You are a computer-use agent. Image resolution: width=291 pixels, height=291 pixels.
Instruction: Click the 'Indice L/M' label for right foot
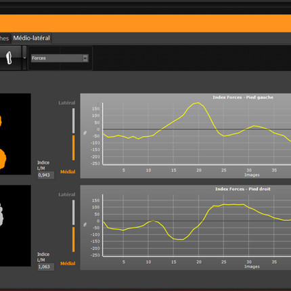click(43, 257)
